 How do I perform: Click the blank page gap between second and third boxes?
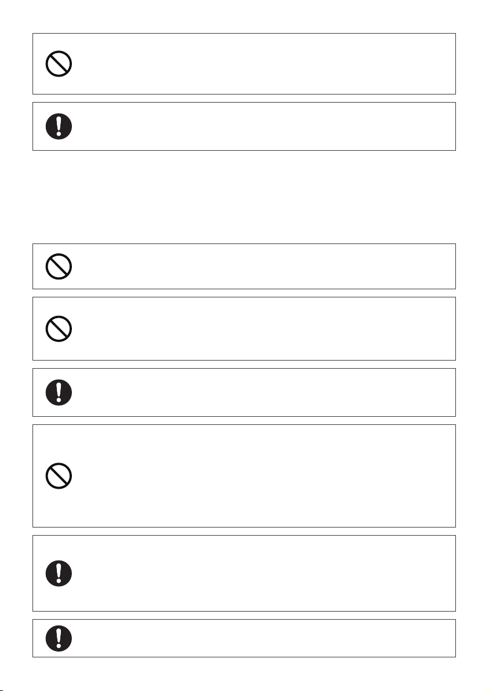(244, 197)
